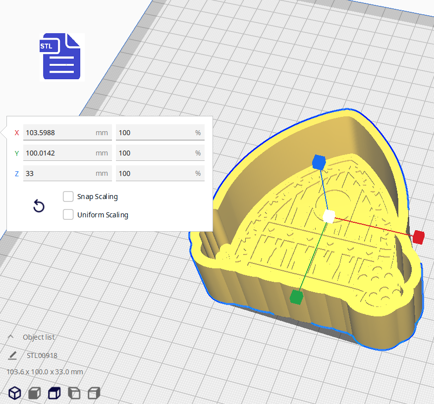Click the red X-axis scale handle
This screenshot has width=434, height=404.
419,237
